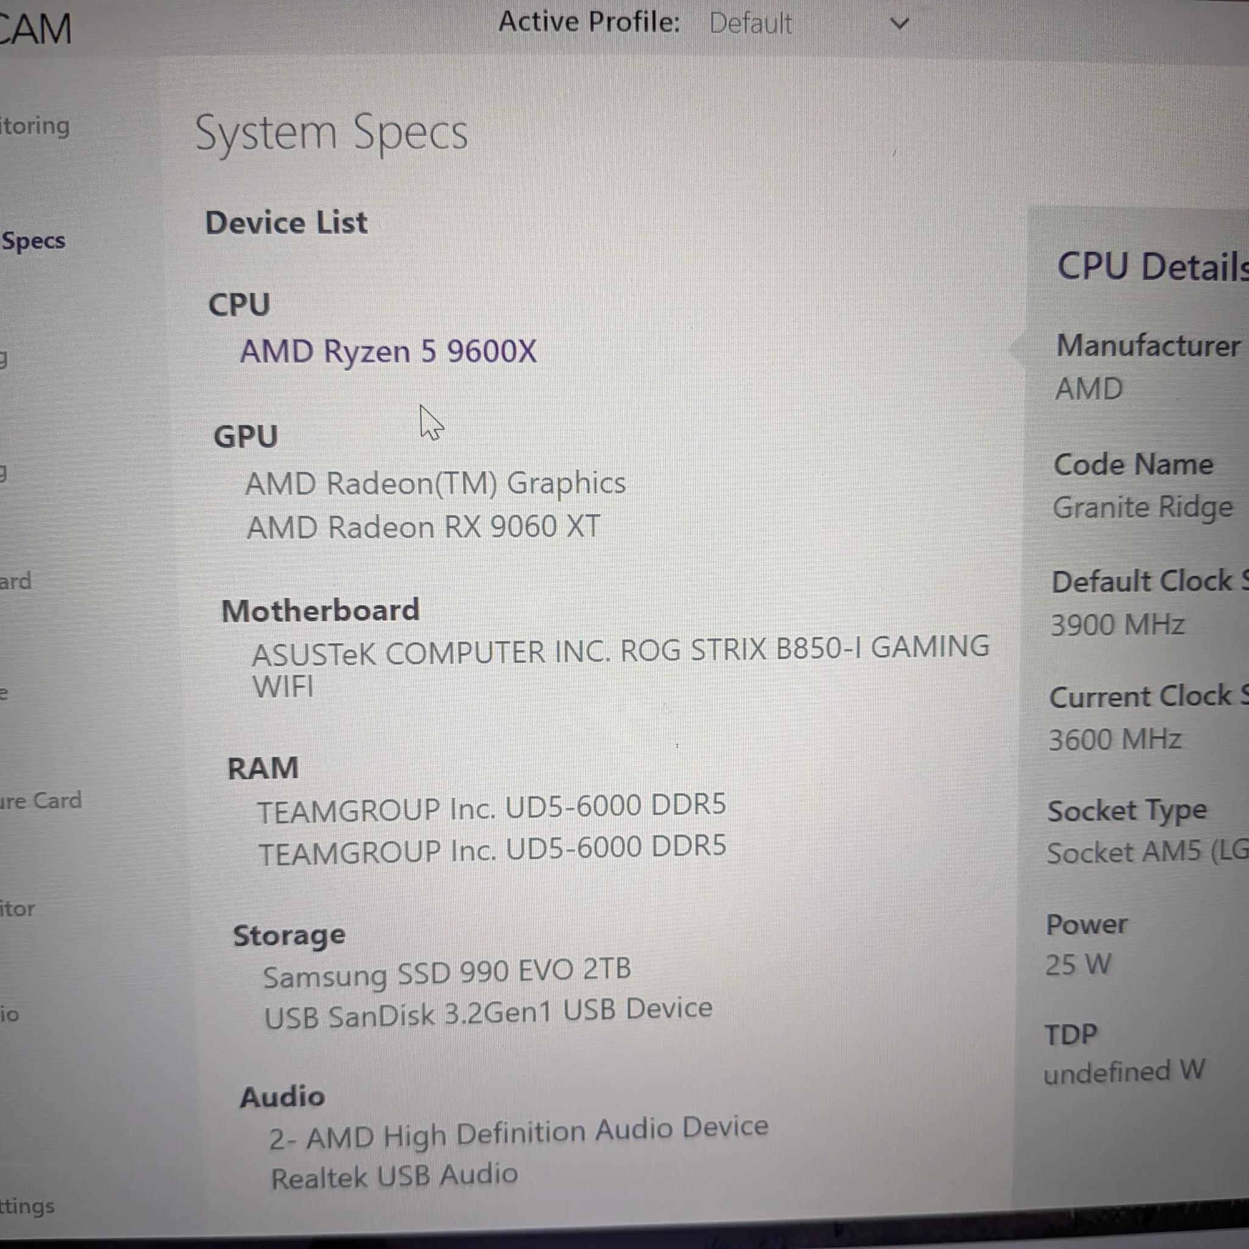Click the 25 W power value
The image size is (1249, 1249).
click(1078, 965)
